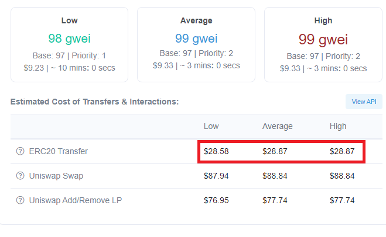Viewport: 386px width, 237px height.
Task: Click the $28.58 ERC20 low cost value
Action: click(x=216, y=151)
